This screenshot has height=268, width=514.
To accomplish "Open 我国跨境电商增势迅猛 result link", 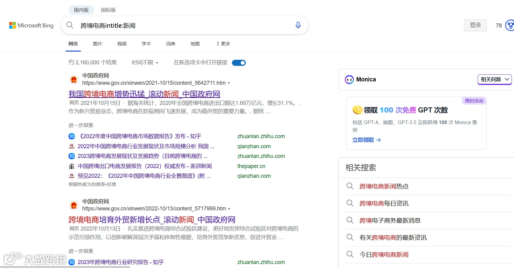I will tap(144, 94).
